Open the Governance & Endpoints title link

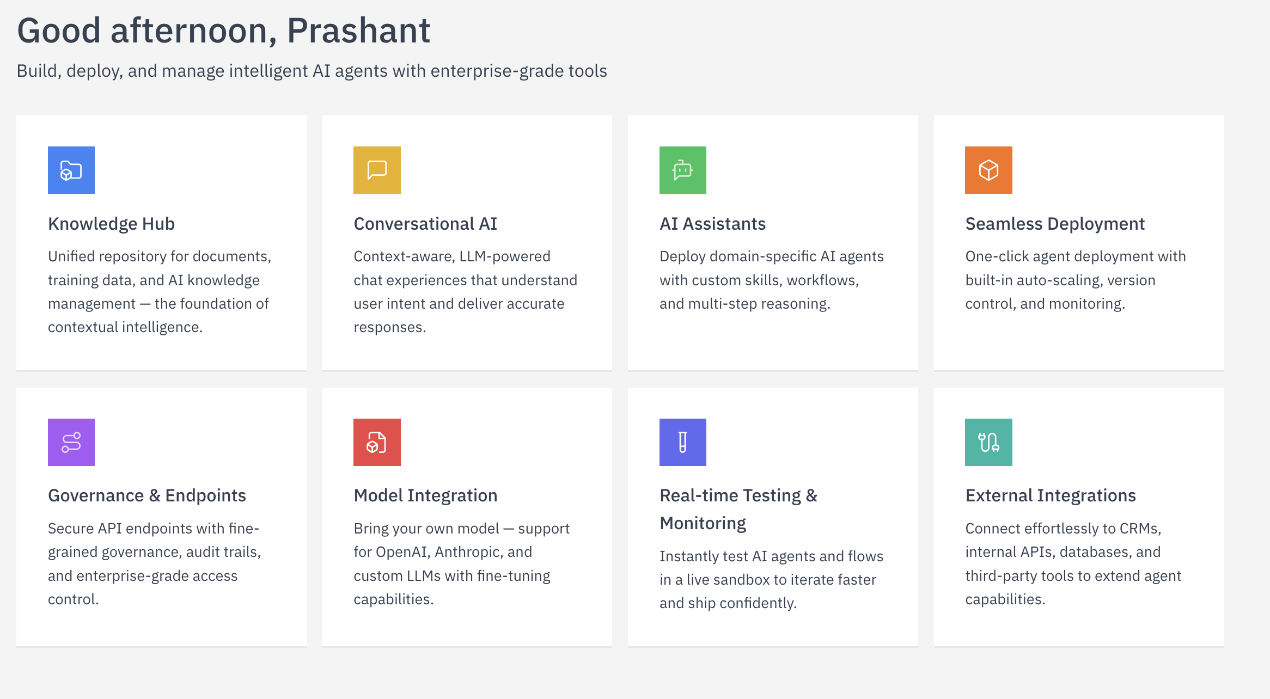(147, 495)
